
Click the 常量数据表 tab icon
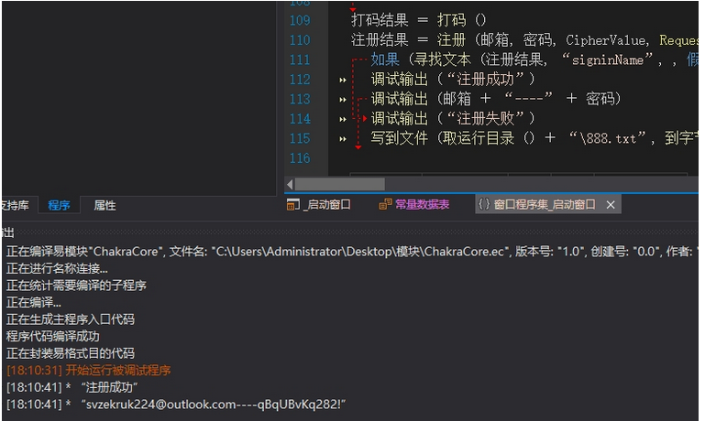point(385,205)
